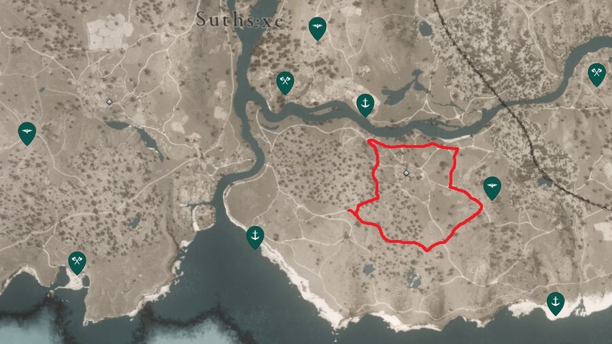Select the anchor harbor marker on the river
The height and width of the screenshot is (344, 612).
[x=365, y=105]
